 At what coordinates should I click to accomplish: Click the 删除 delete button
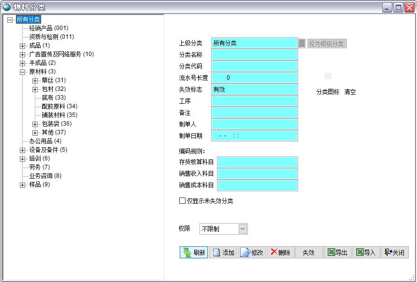280,252
